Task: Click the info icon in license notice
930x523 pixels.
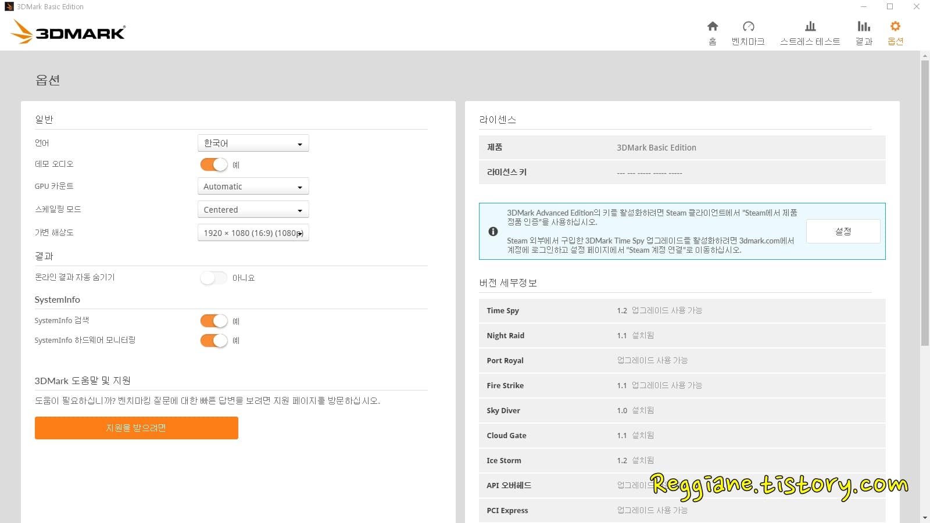Action: [x=493, y=231]
